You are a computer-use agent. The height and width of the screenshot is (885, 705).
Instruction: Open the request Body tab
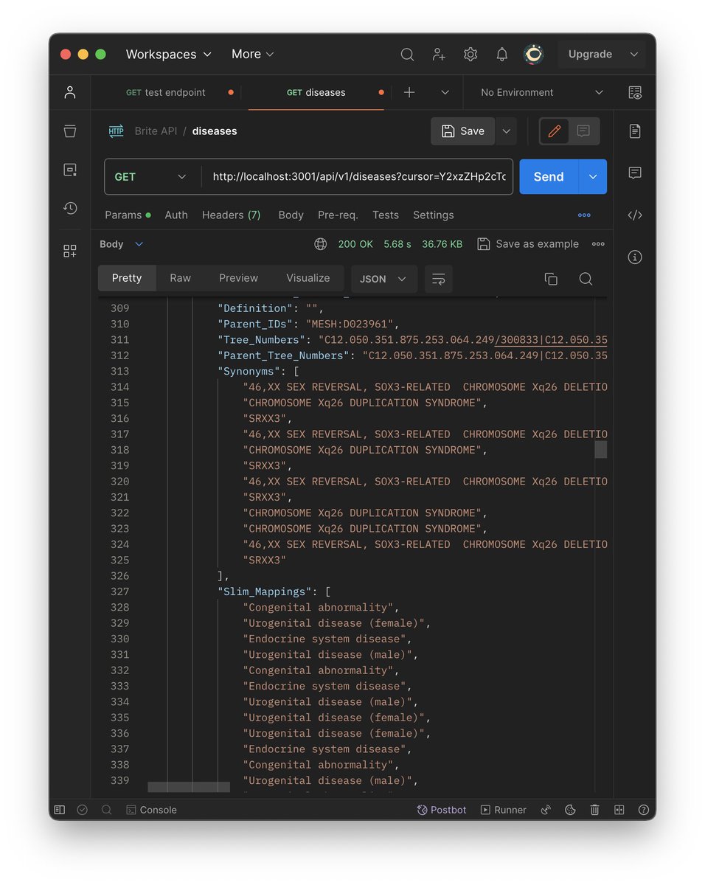(291, 215)
